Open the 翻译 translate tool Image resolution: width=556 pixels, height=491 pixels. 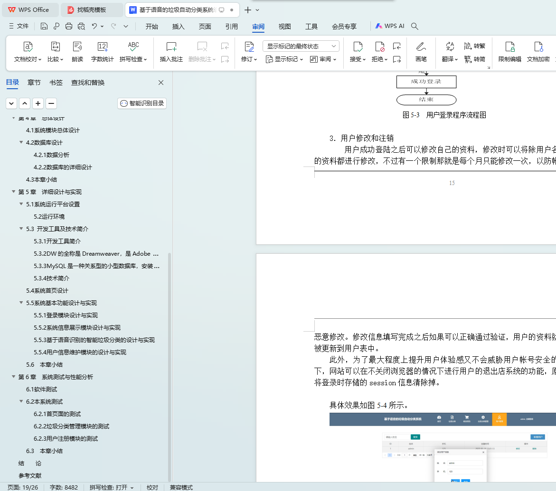click(x=450, y=52)
